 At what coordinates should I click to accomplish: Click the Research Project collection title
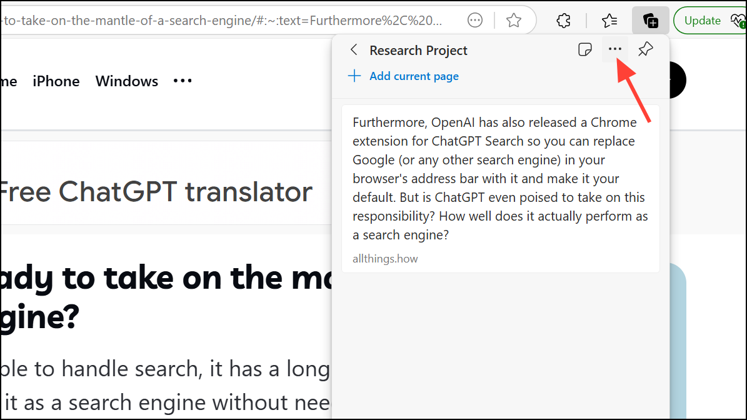[x=418, y=50]
